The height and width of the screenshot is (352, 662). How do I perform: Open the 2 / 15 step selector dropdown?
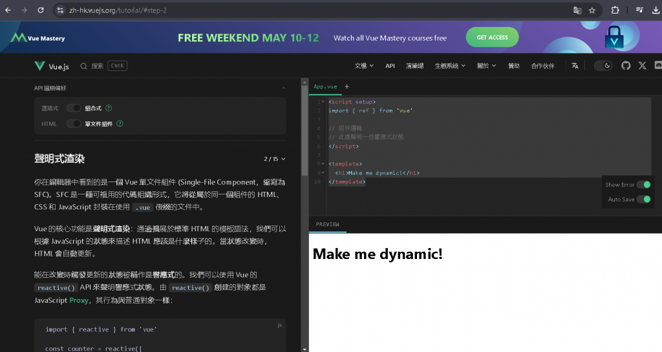274,159
